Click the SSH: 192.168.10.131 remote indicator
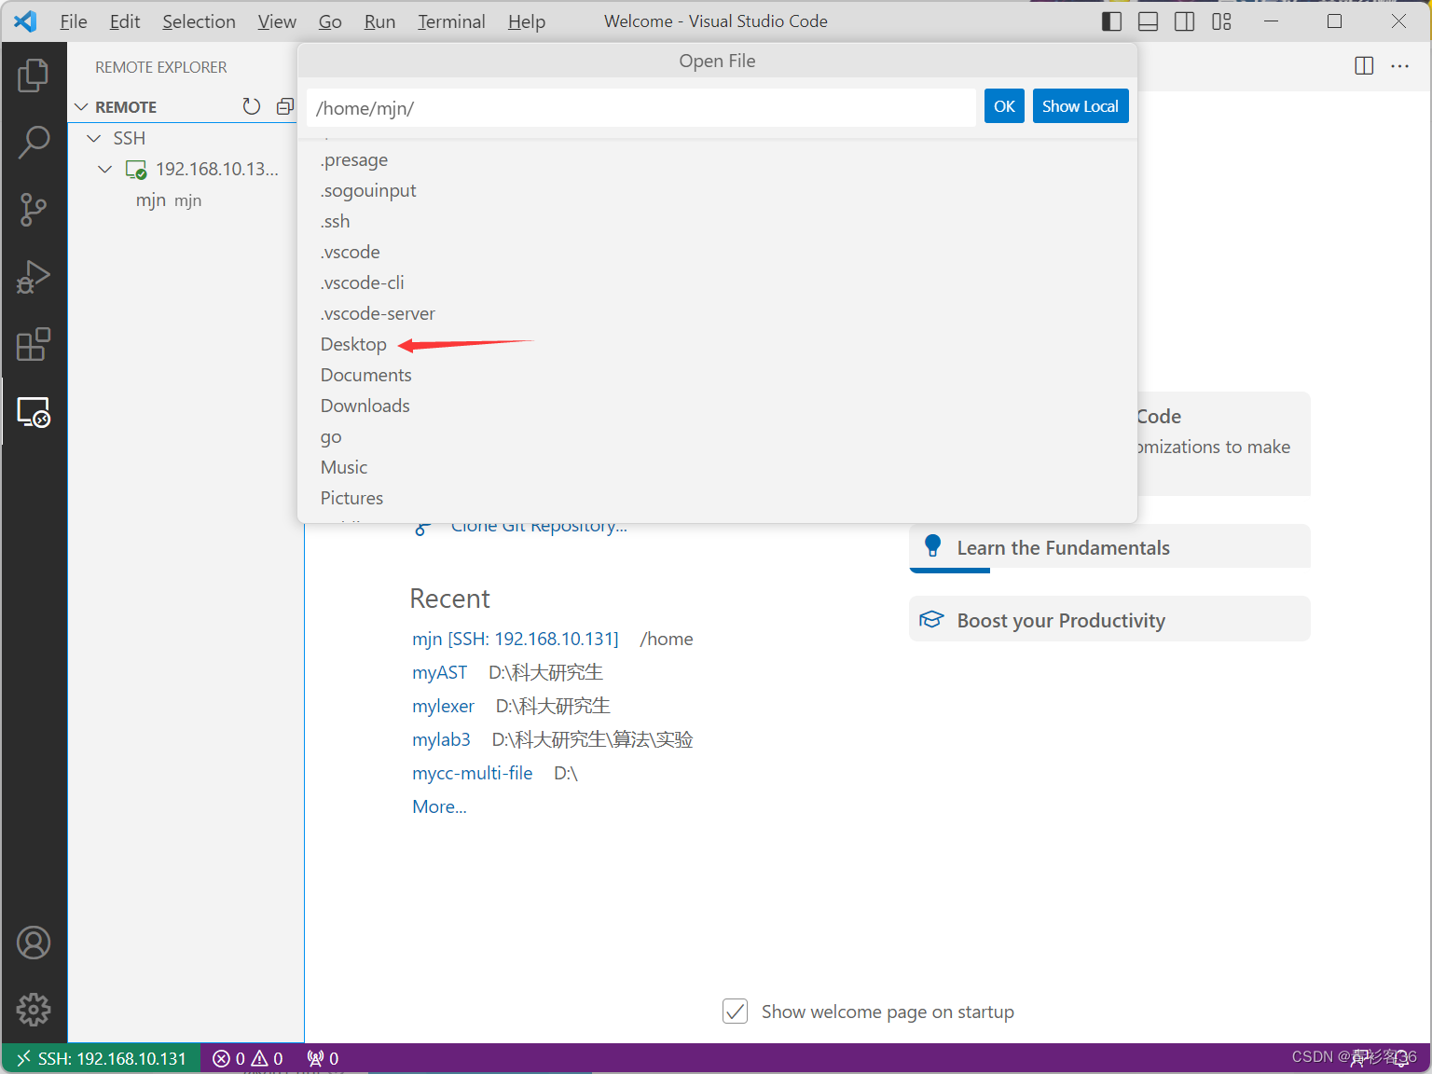Screen dimensions: 1432x1074 coord(102,1058)
